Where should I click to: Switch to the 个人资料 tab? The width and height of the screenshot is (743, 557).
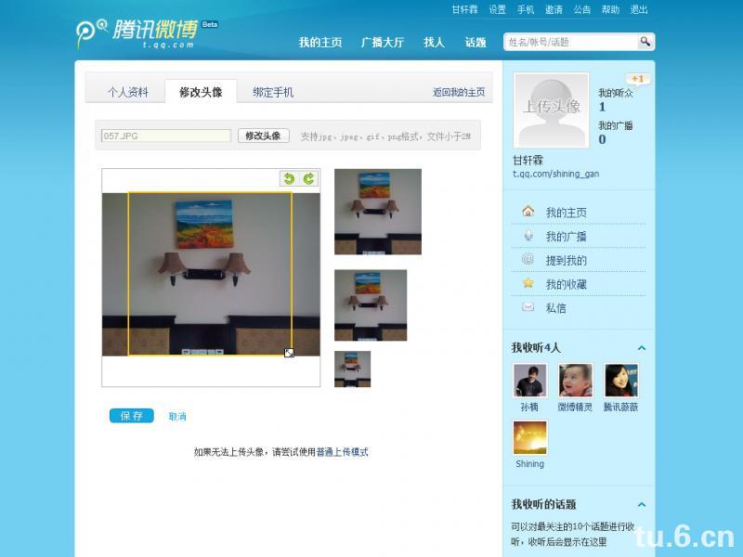127,92
